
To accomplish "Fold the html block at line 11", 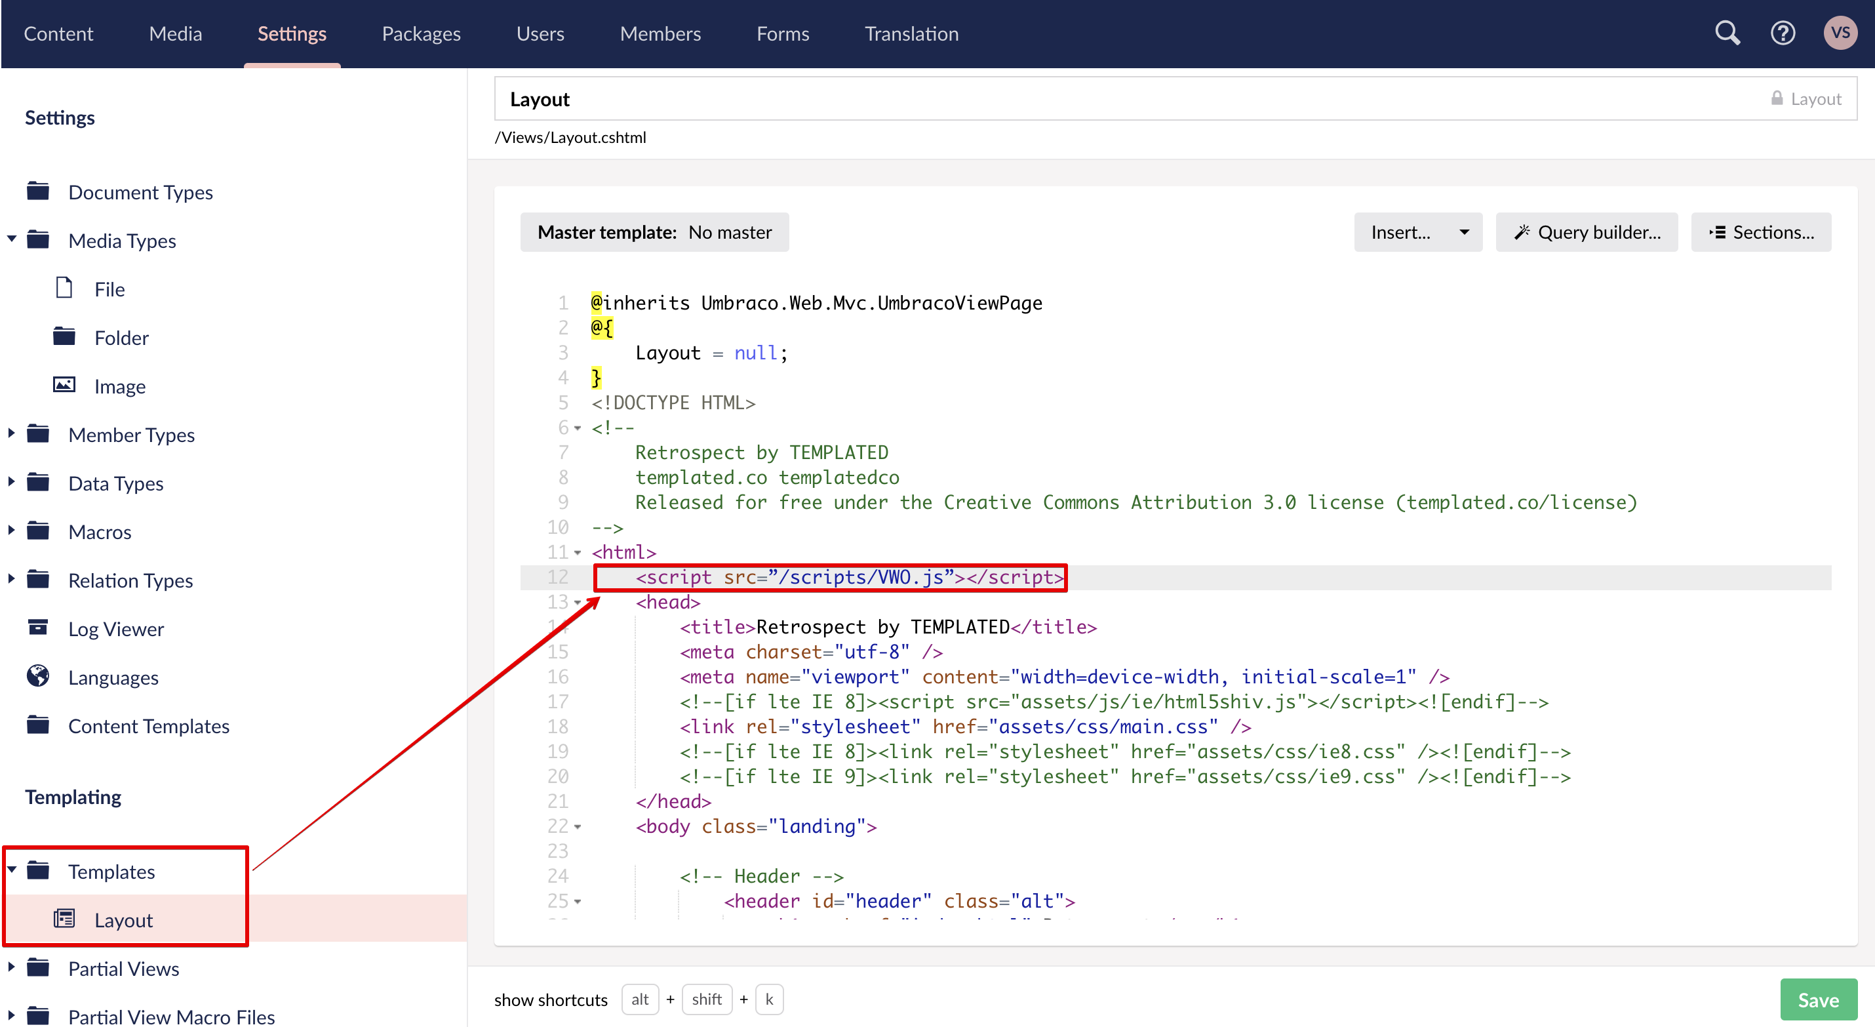I will 577,553.
